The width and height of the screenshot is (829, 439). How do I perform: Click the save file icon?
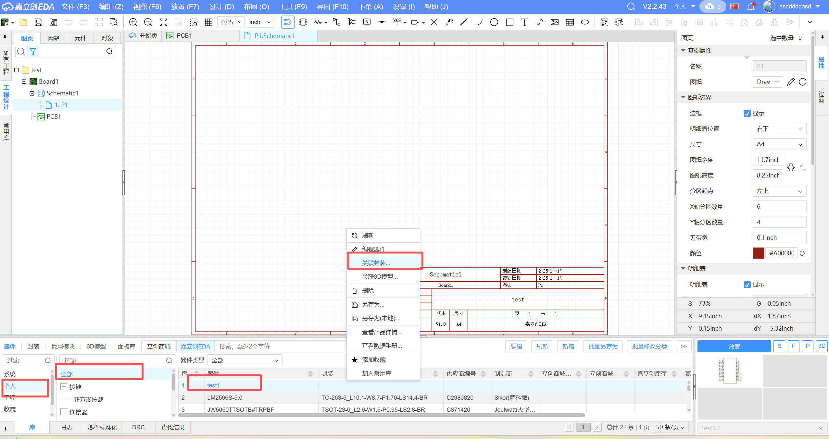(38, 22)
